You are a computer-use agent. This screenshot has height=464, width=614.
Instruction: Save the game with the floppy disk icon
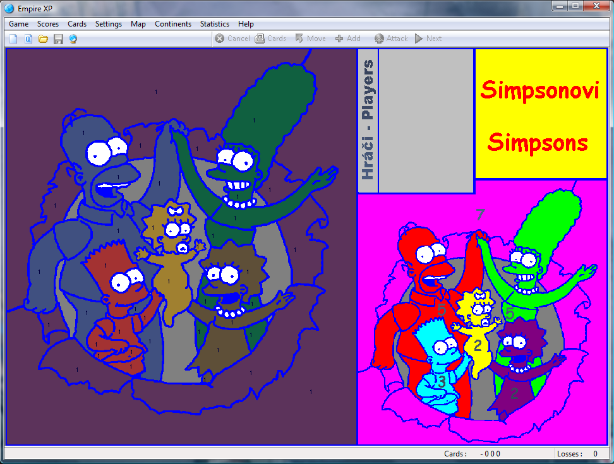coord(58,39)
